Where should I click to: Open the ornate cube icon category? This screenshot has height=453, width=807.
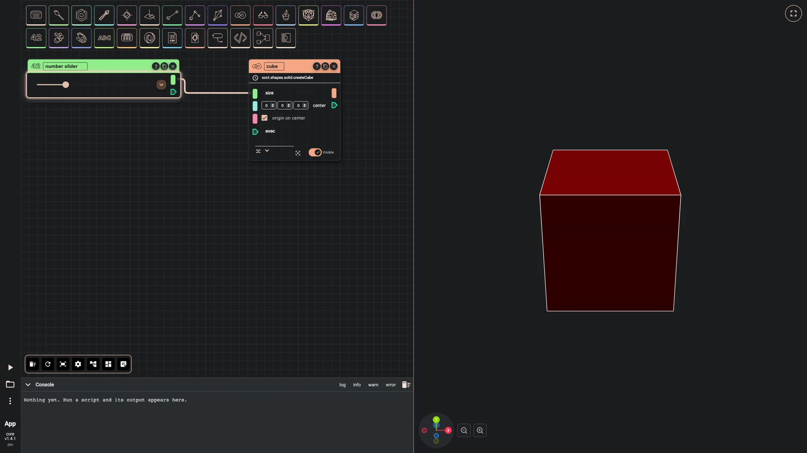(309, 16)
